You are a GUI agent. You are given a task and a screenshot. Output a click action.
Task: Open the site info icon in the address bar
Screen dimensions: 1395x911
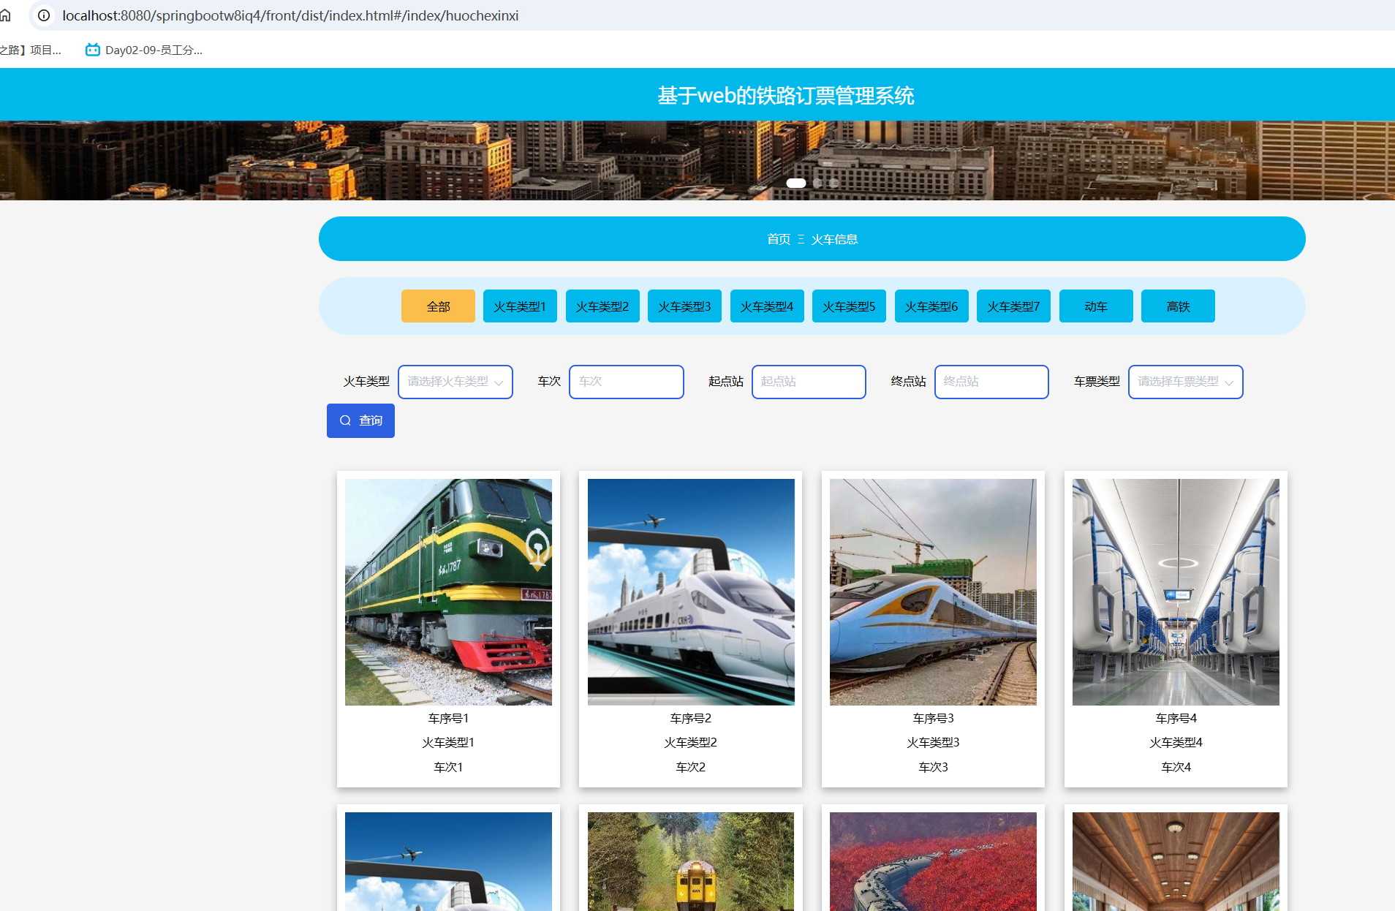(44, 15)
